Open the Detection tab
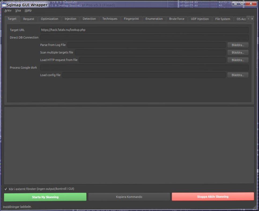Screen dimensions: 259x211 click(x=89, y=19)
